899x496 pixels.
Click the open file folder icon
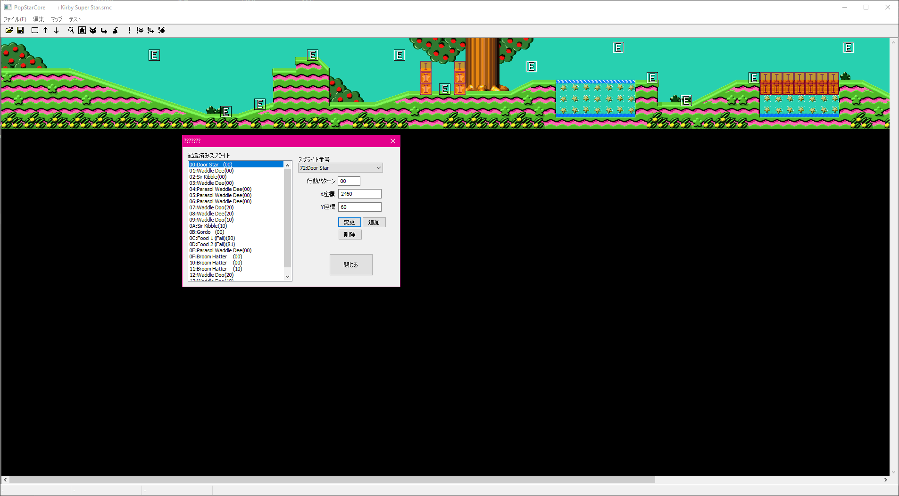[9, 30]
